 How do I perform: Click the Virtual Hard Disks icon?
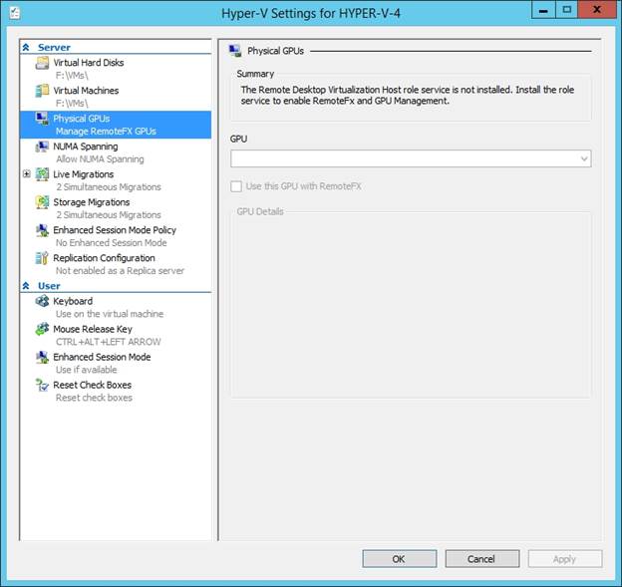point(42,63)
